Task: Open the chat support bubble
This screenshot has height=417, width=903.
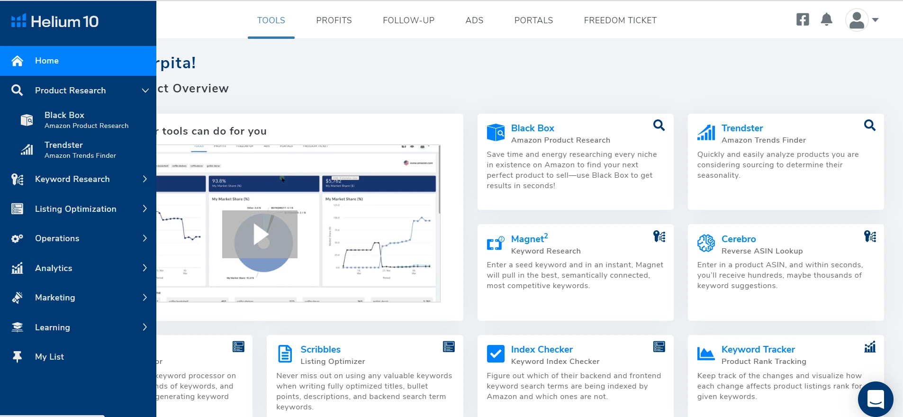Action: (875, 399)
